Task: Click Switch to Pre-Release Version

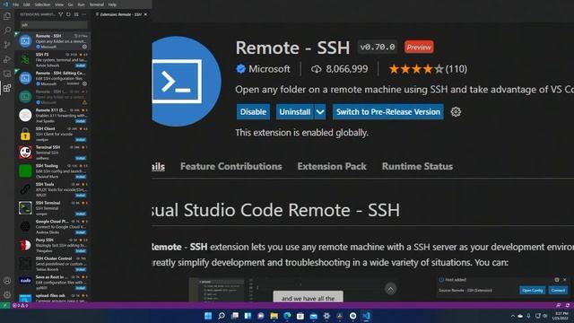Action: pos(388,111)
